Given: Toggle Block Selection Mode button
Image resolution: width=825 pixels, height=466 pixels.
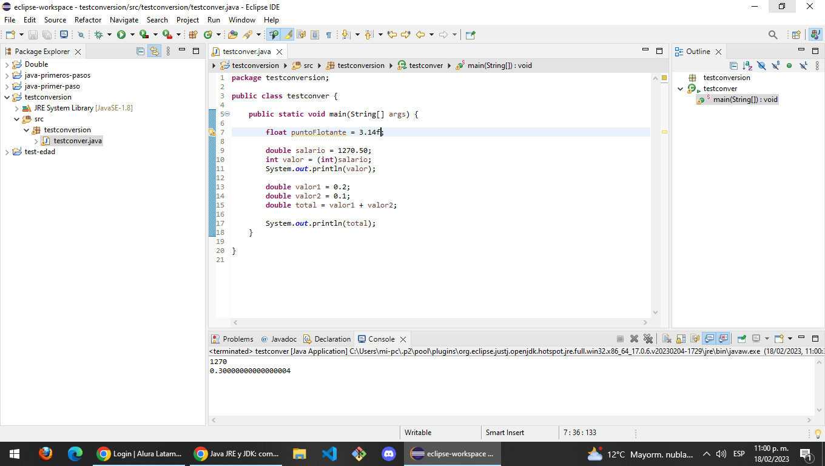Looking at the screenshot, I should [x=314, y=35].
